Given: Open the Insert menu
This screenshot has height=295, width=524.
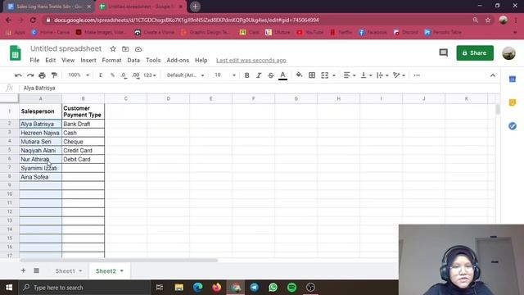Looking at the screenshot, I should click(88, 60).
